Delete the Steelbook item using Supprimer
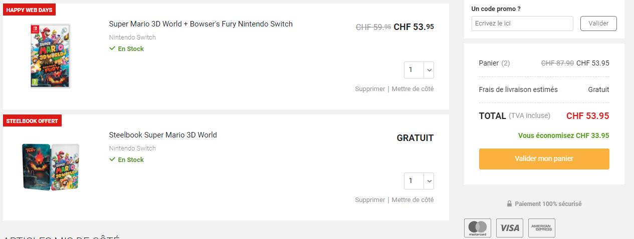Screen dimensions: 634x239 coord(370,200)
